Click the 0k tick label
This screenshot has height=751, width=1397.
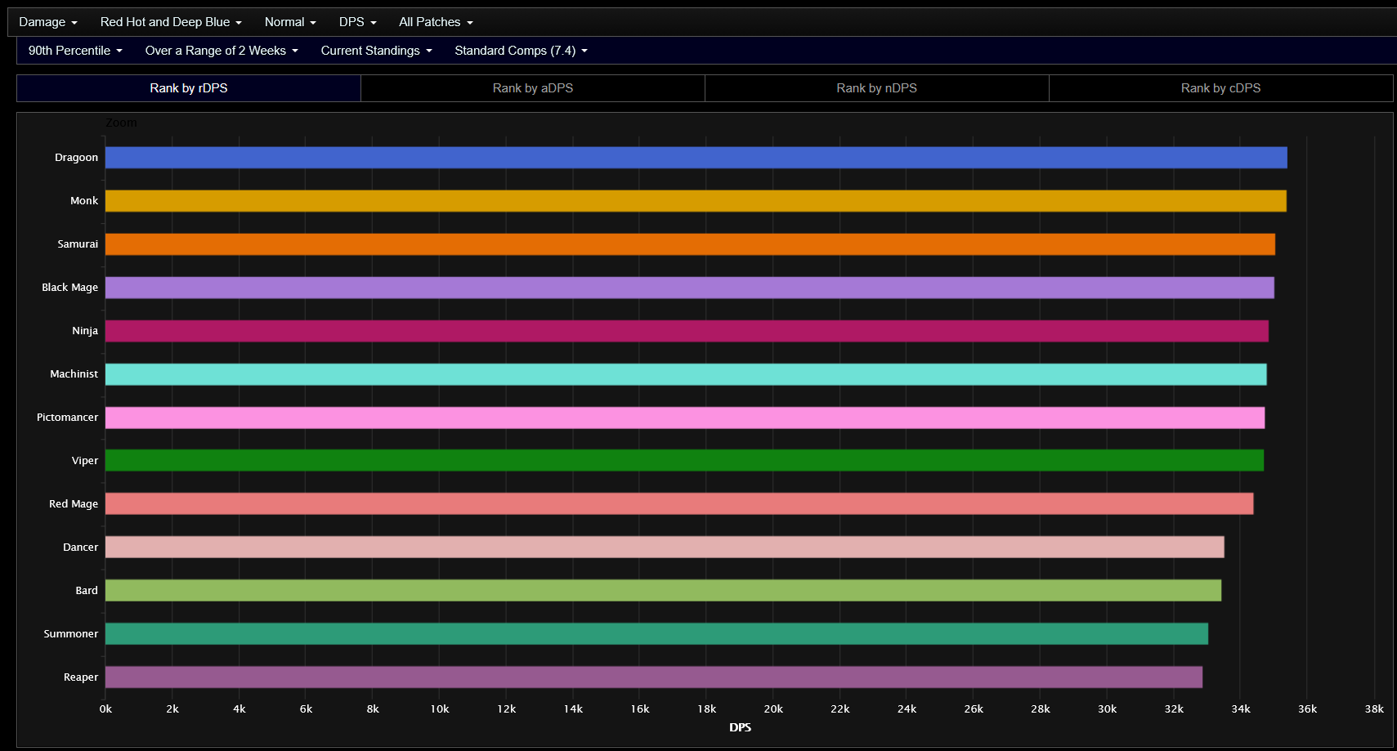(105, 709)
